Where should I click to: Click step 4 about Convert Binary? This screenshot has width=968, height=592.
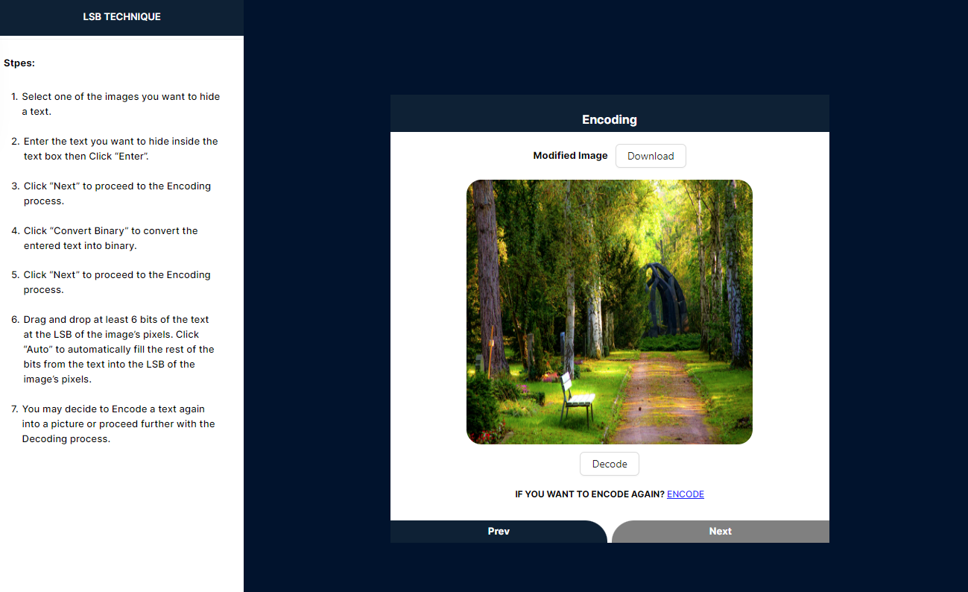tap(110, 238)
